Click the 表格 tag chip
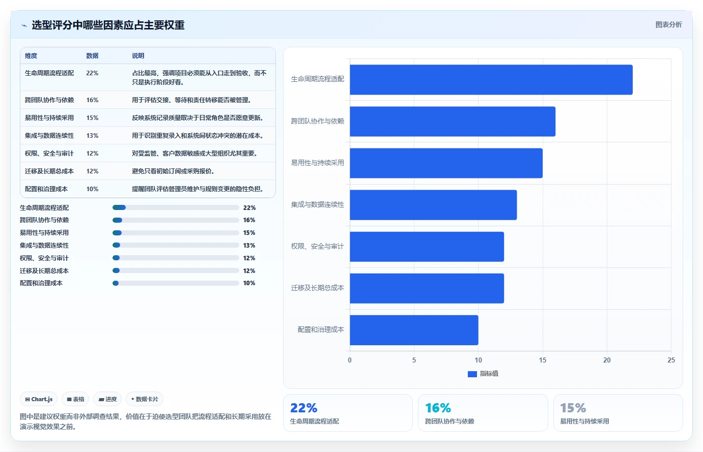Screen dimensions: 703x452 (x=76, y=399)
